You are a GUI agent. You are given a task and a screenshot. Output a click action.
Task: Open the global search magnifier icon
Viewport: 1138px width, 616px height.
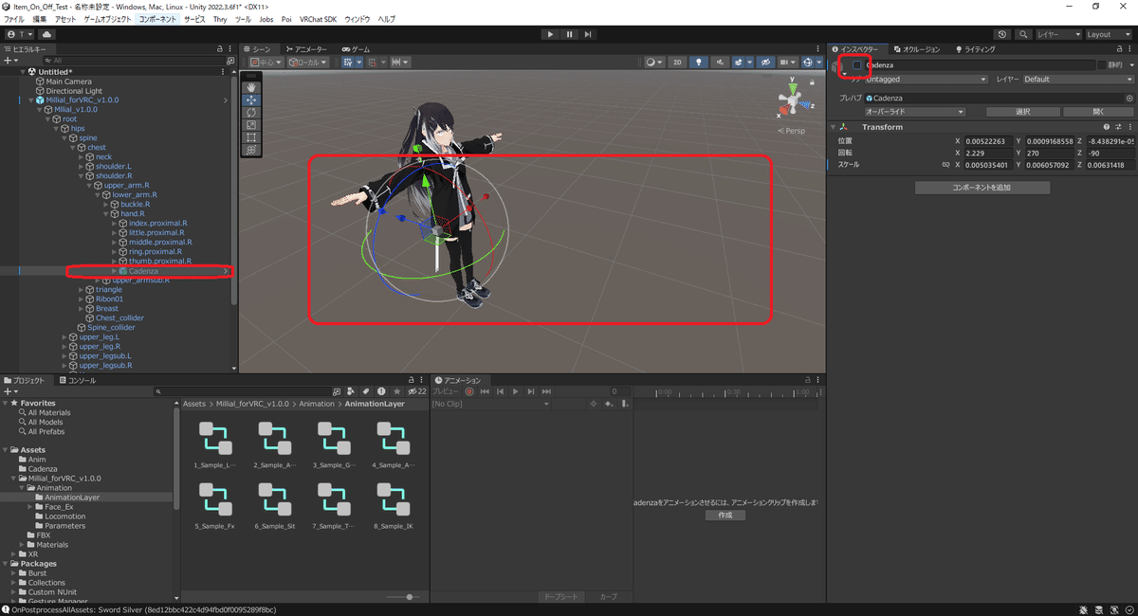pyautogui.click(x=1024, y=34)
